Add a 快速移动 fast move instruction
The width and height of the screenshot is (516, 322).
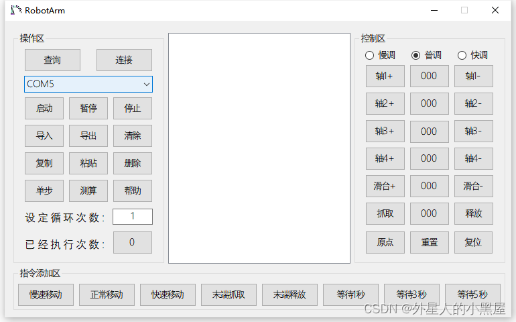coord(168,294)
